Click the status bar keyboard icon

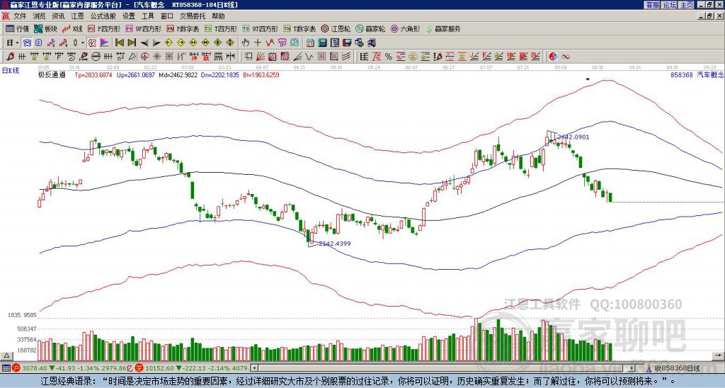pos(6,368)
